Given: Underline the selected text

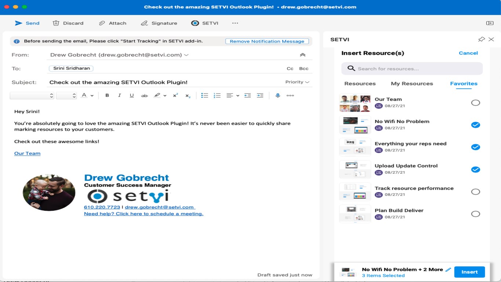Looking at the screenshot, I should [132, 95].
